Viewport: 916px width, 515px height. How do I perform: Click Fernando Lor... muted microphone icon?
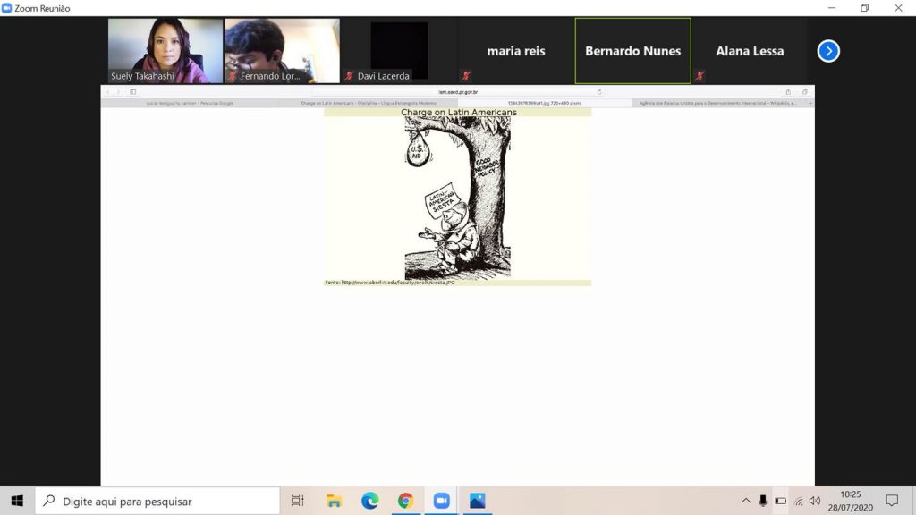coord(233,76)
